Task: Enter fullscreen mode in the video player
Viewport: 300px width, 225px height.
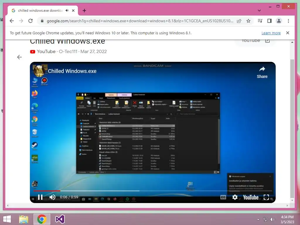Action: click(x=266, y=197)
